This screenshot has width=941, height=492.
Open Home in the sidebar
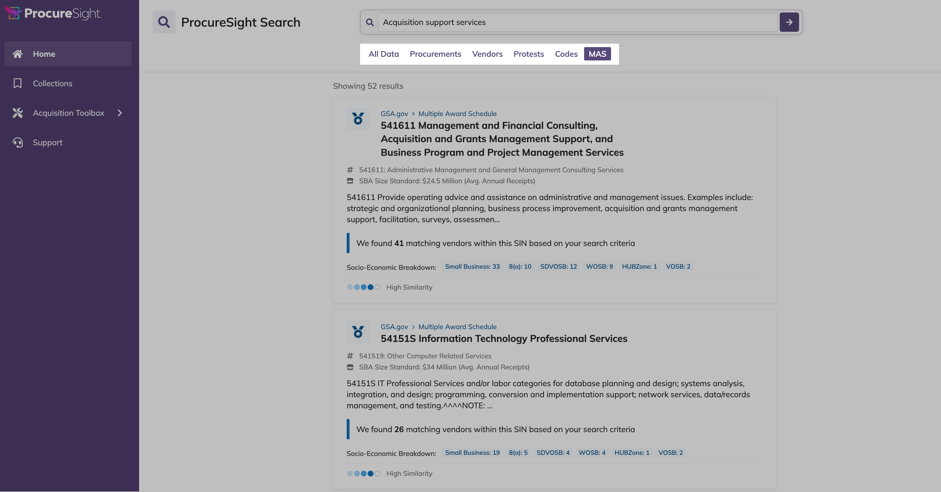tap(68, 54)
